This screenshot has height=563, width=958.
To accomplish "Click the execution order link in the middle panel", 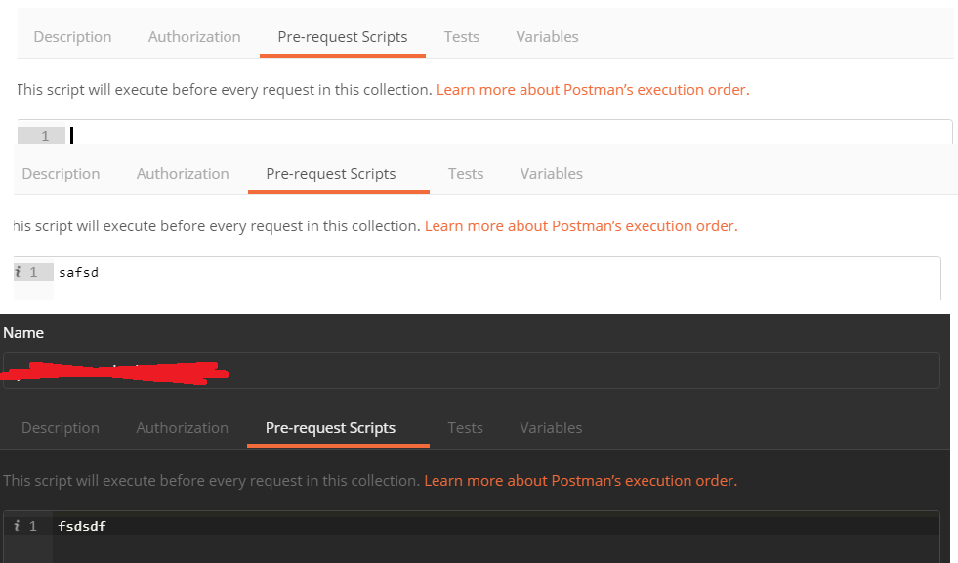I will pyautogui.click(x=580, y=225).
